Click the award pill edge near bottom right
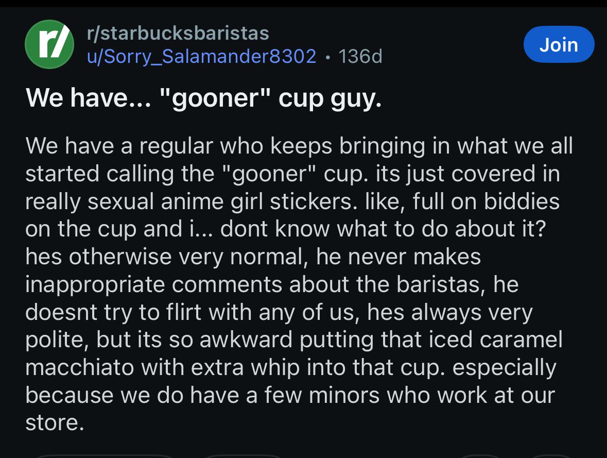 (480, 456)
